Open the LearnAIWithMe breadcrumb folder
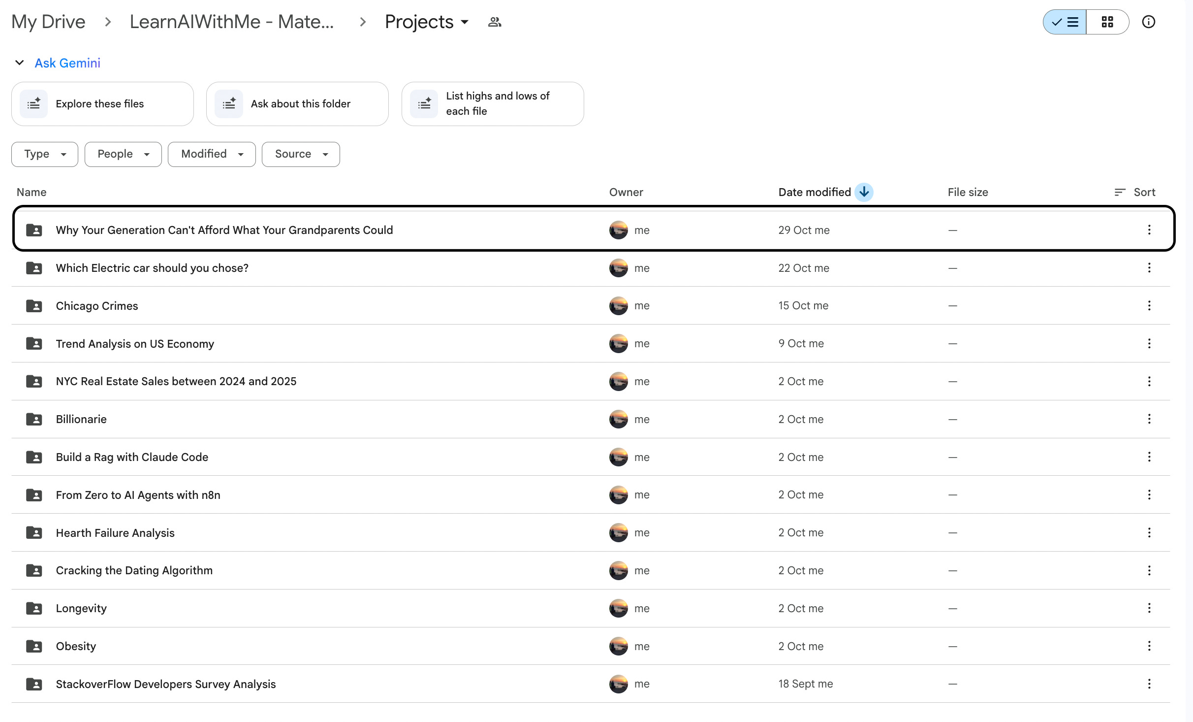The height and width of the screenshot is (722, 1193). pos(232,22)
